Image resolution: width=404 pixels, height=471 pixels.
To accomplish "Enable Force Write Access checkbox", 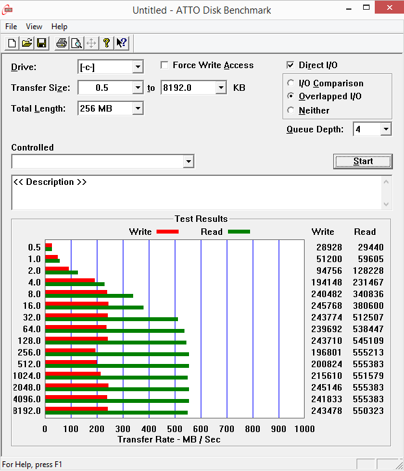I will 164,65.
